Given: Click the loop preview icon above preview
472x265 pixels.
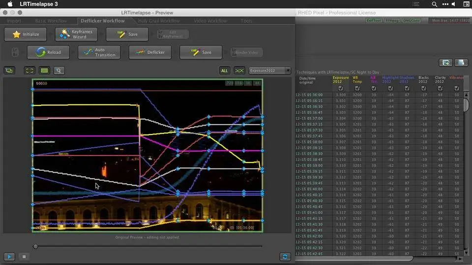Looking at the screenshot, I should pos(9,71).
